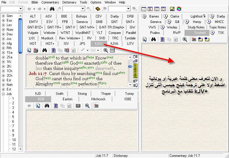
Task: Collapse the Job book in the tree
Action: click(3, 94)
